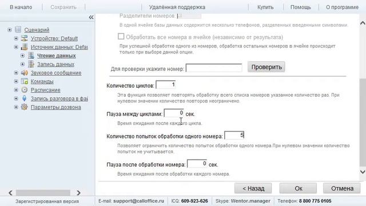Click the Сценарий document icon

[18, 30]
